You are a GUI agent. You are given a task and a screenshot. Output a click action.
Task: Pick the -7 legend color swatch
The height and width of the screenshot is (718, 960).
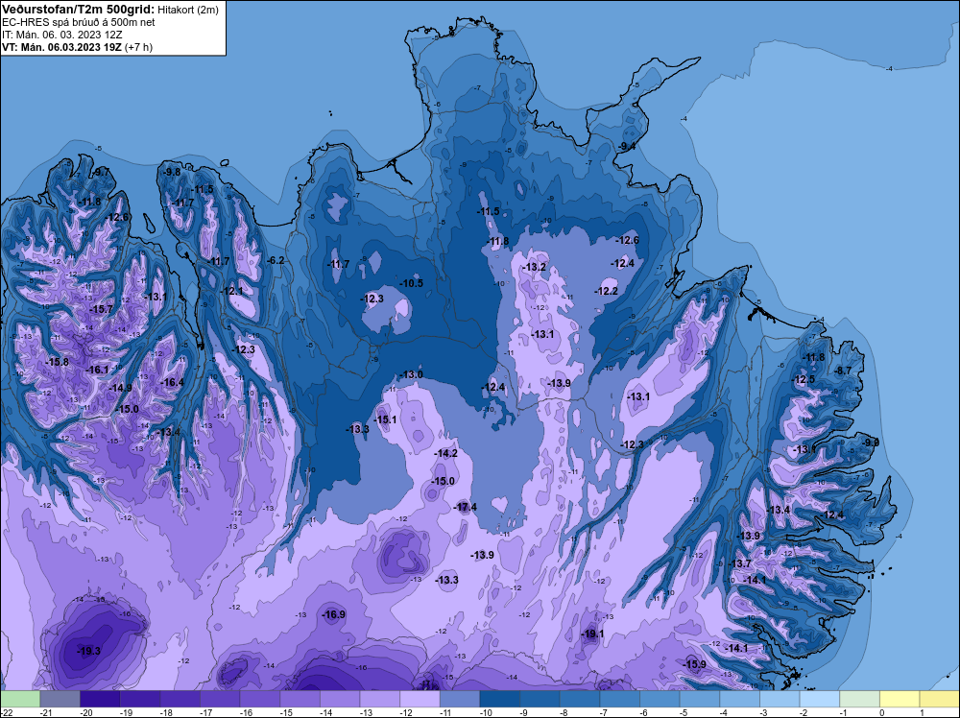(620, 699)
